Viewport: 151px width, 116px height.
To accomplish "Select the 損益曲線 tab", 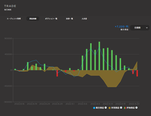I will (x=33, y=18).
